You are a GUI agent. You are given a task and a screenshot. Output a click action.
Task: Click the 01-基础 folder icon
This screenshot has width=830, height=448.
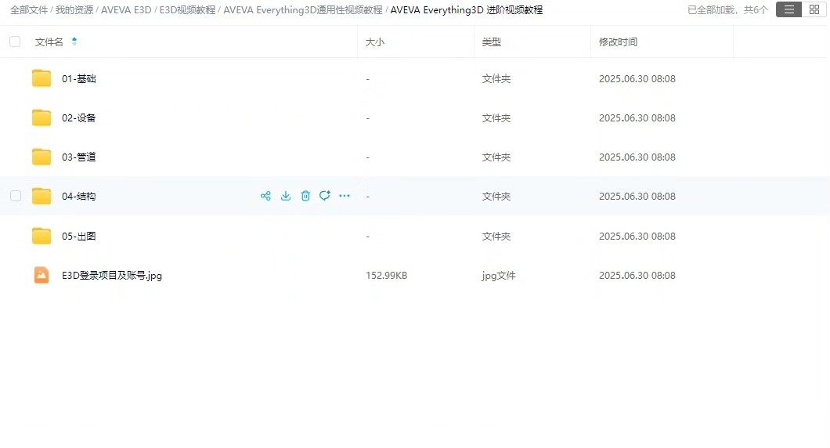pyautogui.click(x=41, y=78)
